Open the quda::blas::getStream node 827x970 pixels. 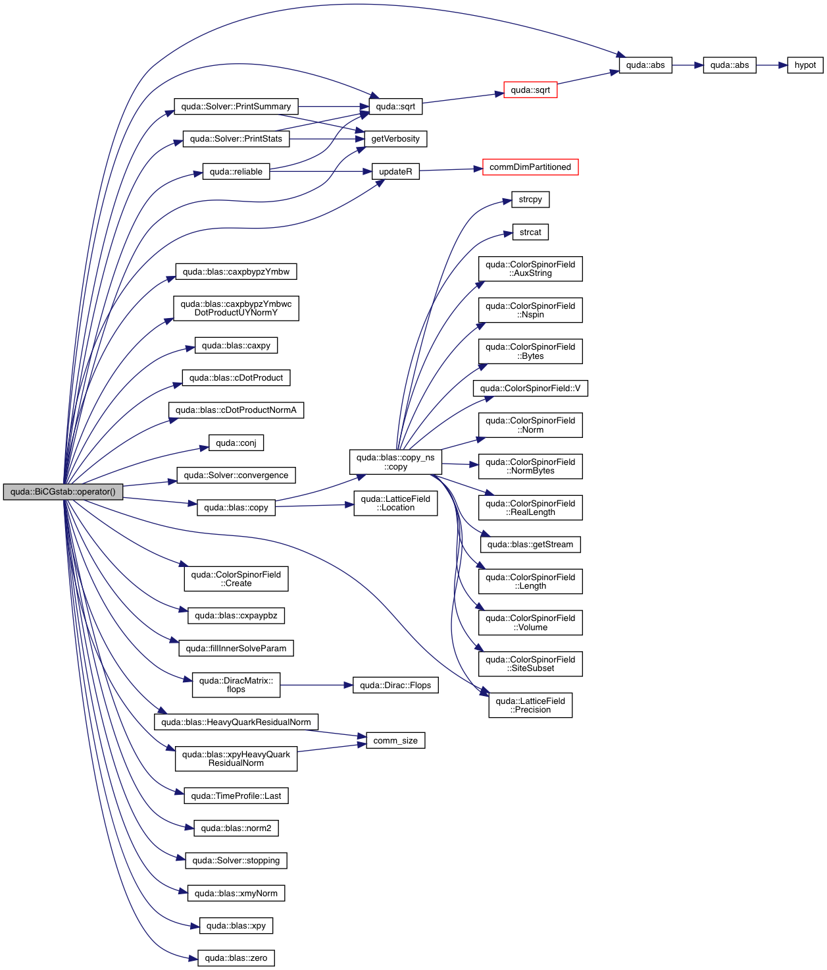coord(530,545)
